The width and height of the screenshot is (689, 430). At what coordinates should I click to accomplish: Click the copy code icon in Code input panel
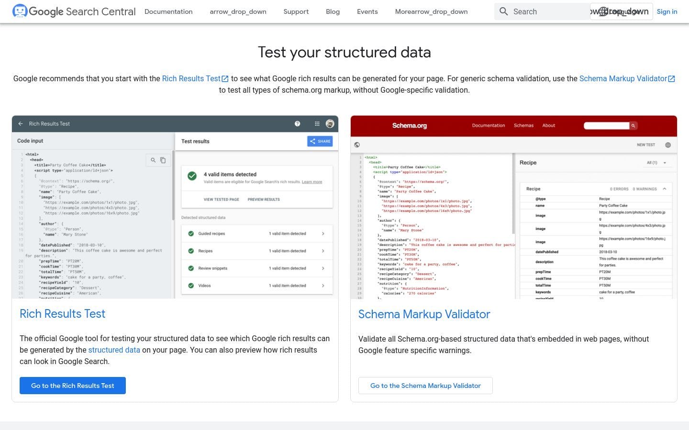[163, 160]
